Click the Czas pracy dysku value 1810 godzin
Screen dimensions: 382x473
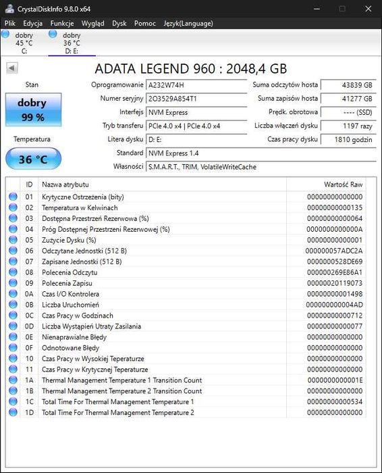coord(348,139)
